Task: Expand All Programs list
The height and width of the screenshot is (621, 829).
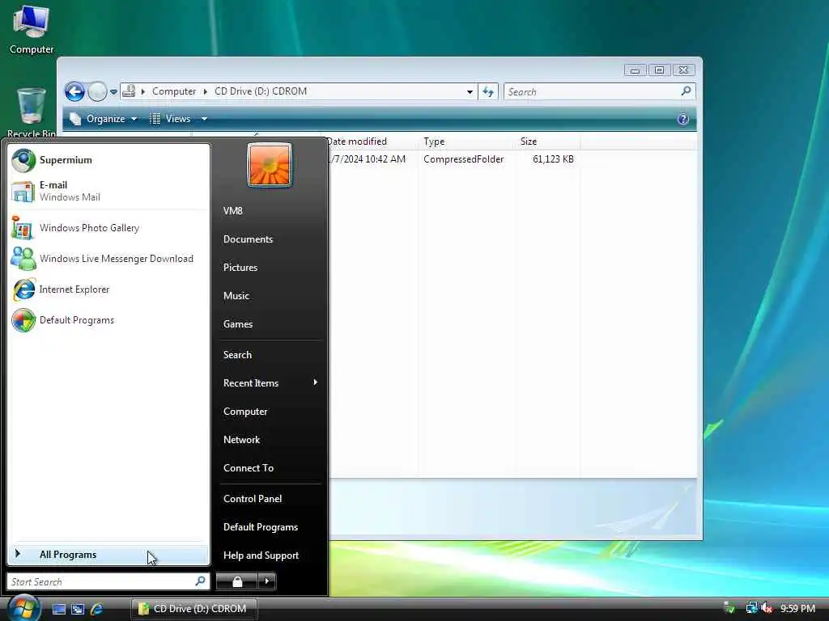Action: point(109,555)
